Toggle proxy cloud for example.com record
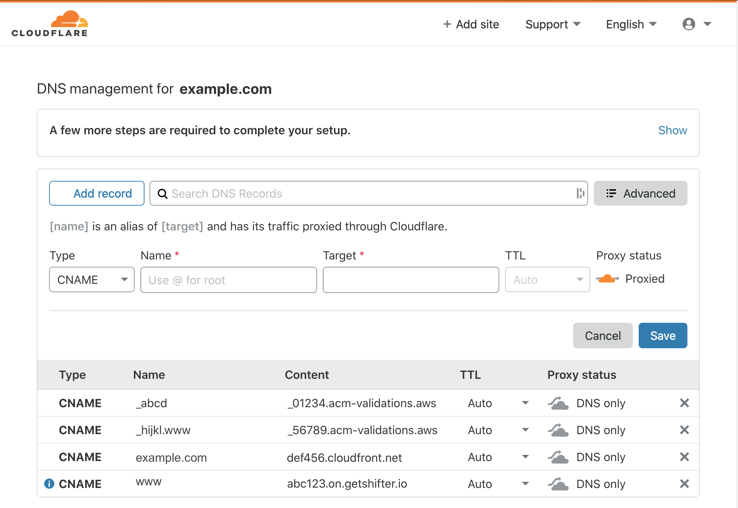 click(x=558, y=457)
